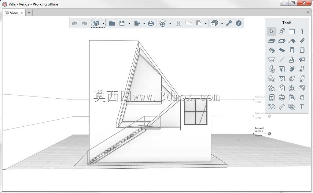Select the round Duct accessory tool
The image size is (313, 193).
click(x=292, y=79)
